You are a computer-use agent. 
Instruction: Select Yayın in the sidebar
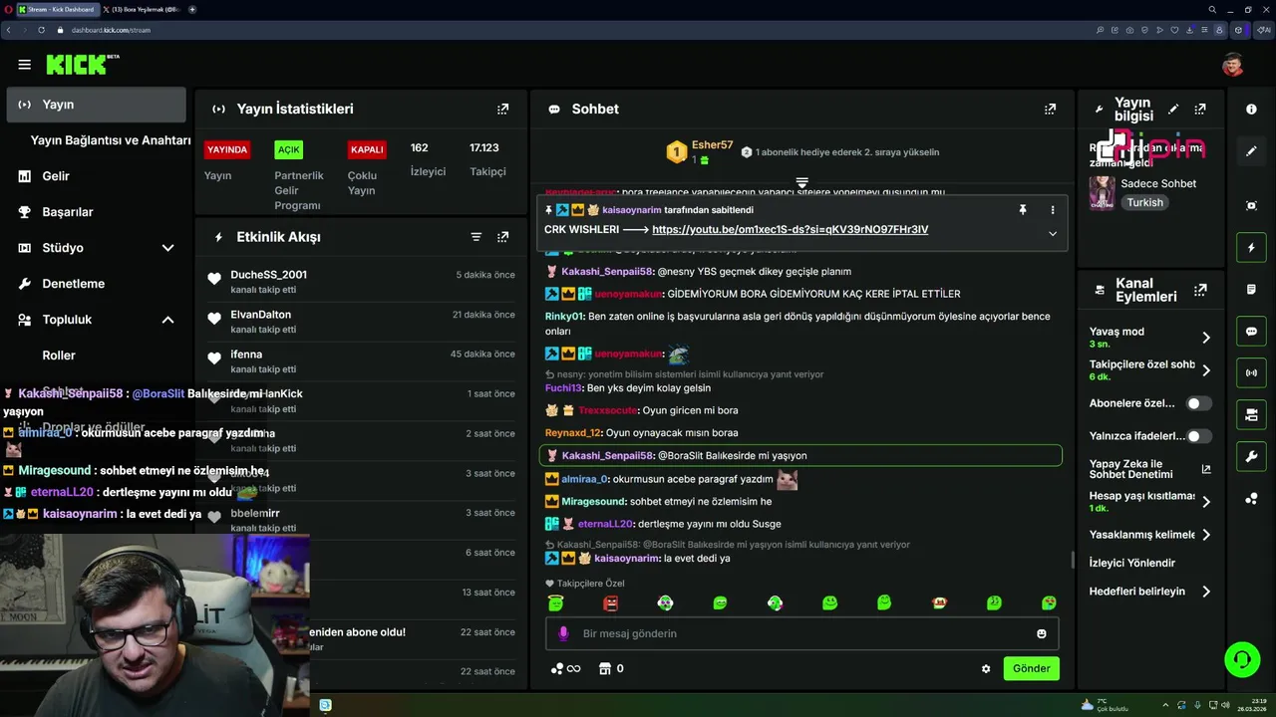tap(96, 105)
